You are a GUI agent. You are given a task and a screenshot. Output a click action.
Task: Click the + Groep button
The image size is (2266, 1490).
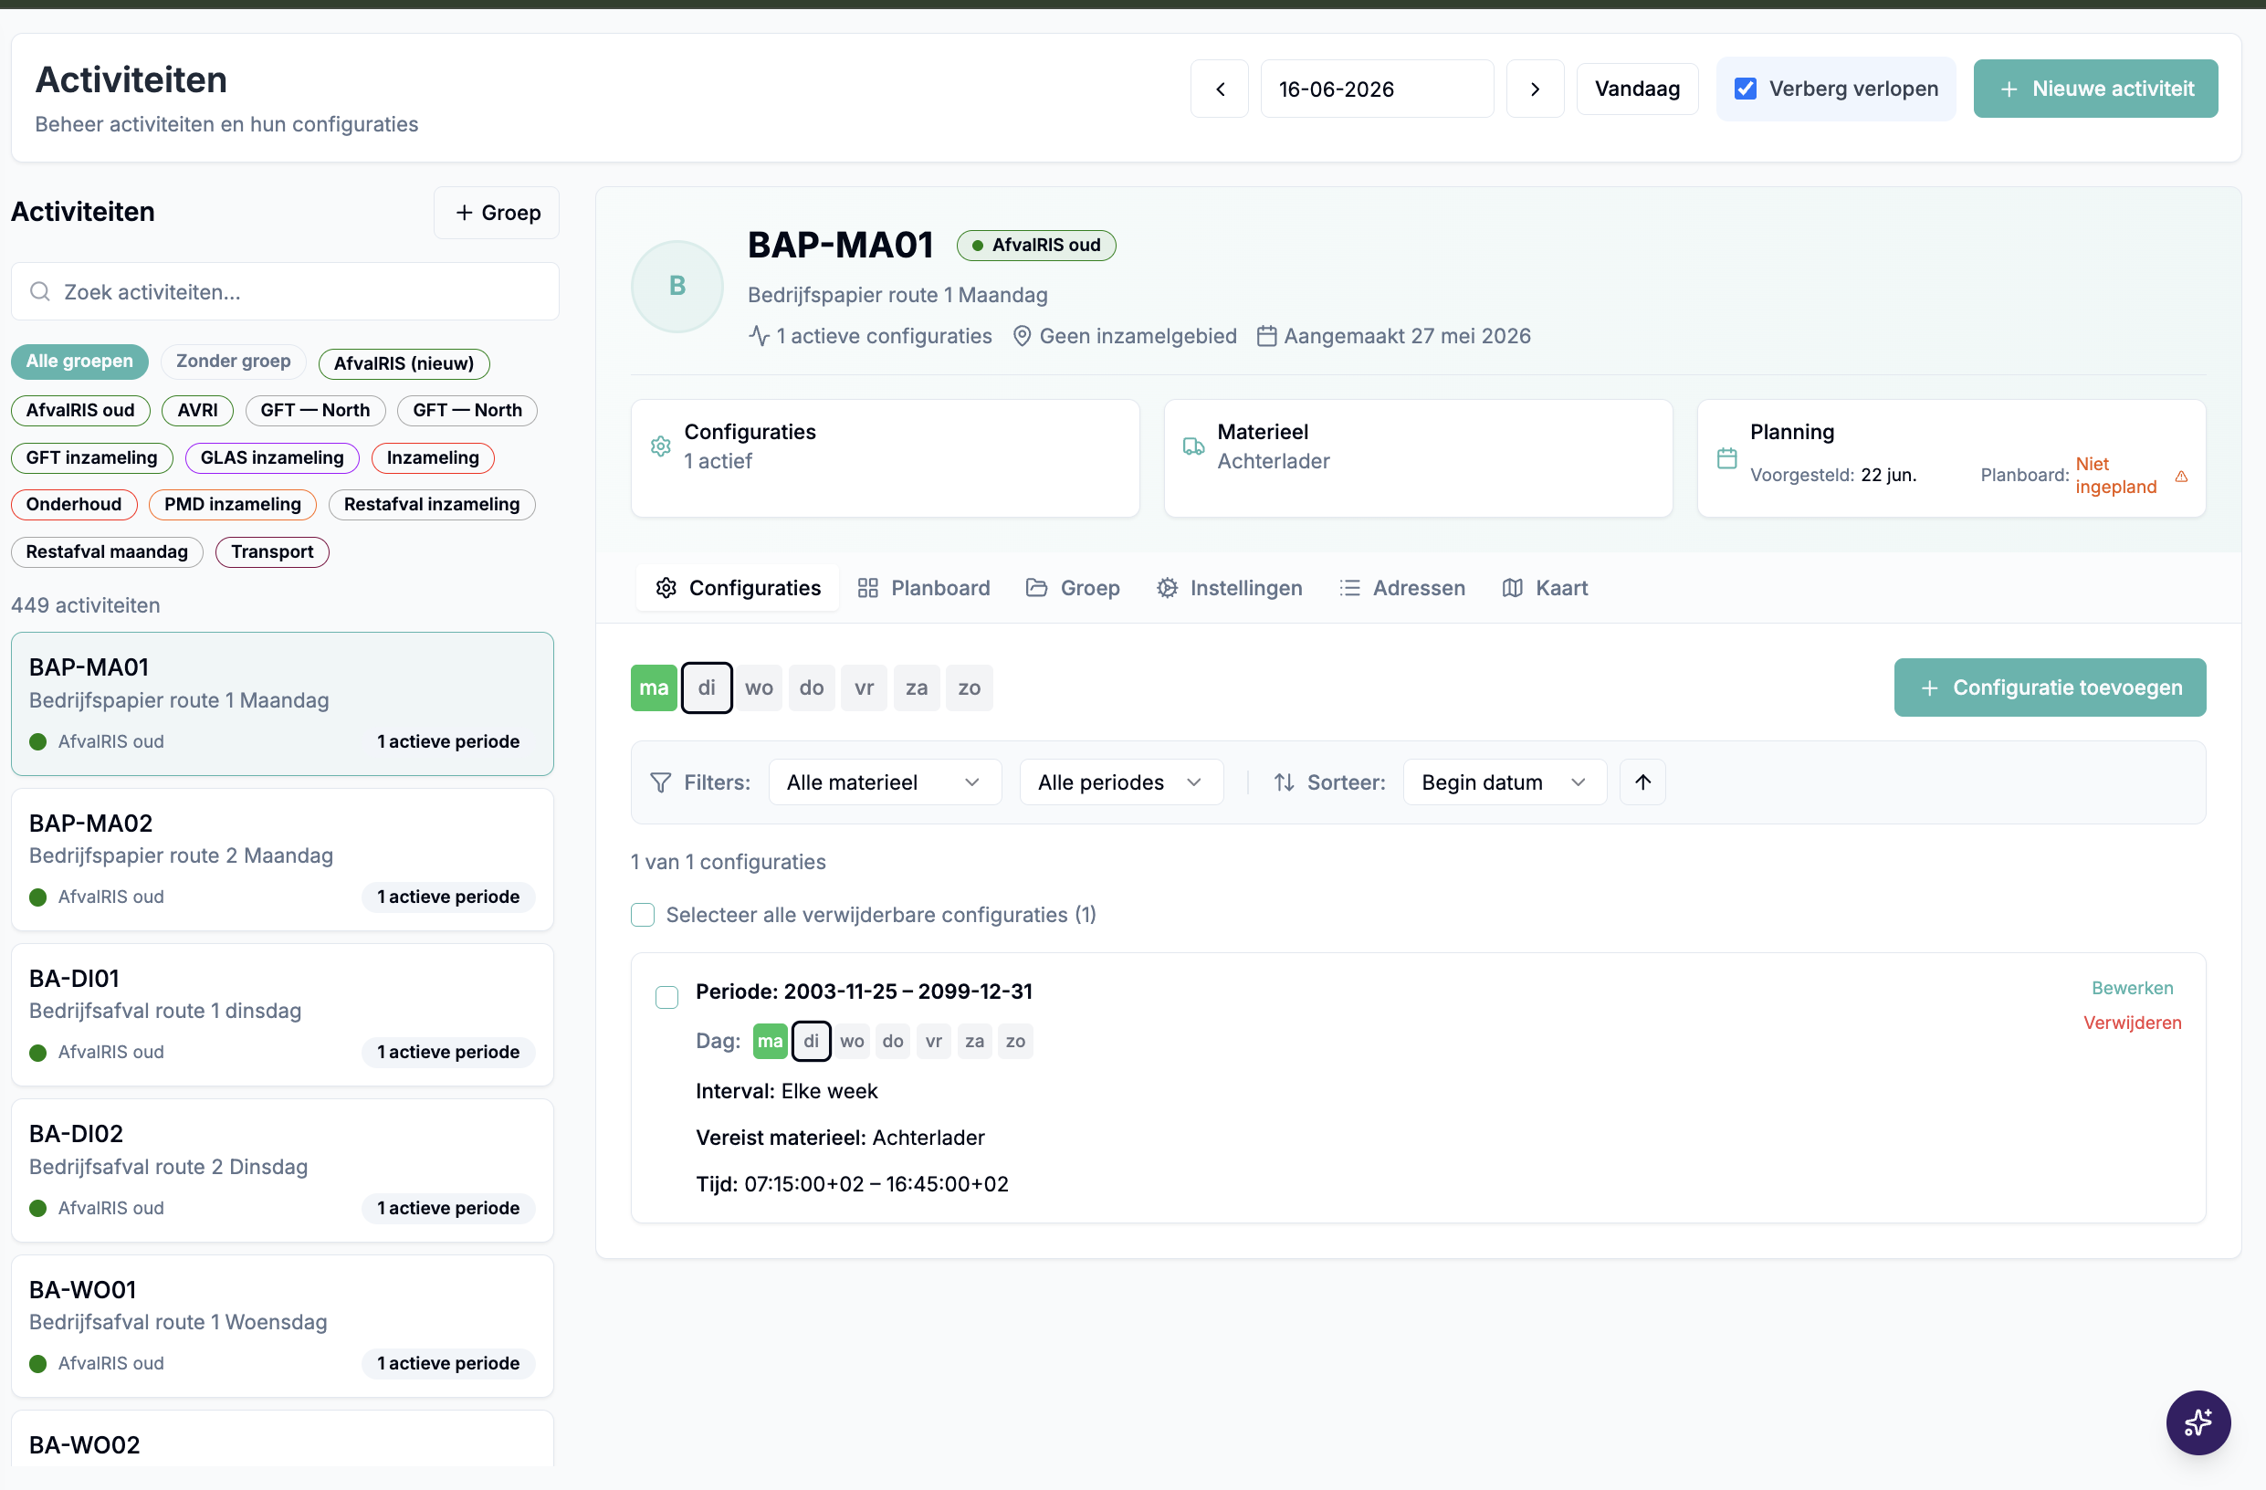pyautogui.click(x=497, y=213)
